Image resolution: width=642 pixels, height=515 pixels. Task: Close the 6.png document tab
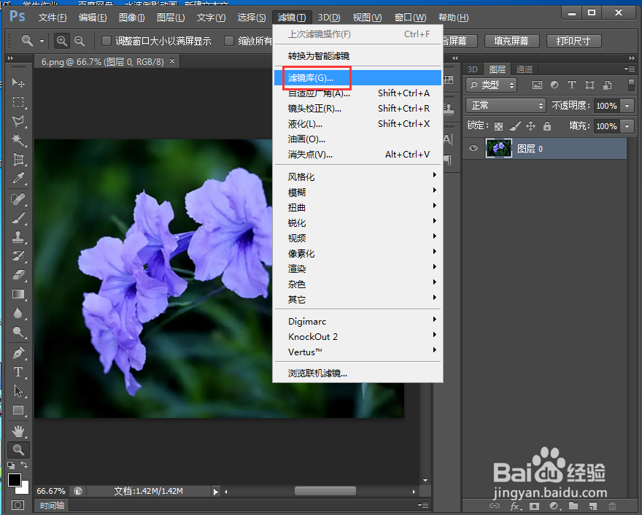172,61
